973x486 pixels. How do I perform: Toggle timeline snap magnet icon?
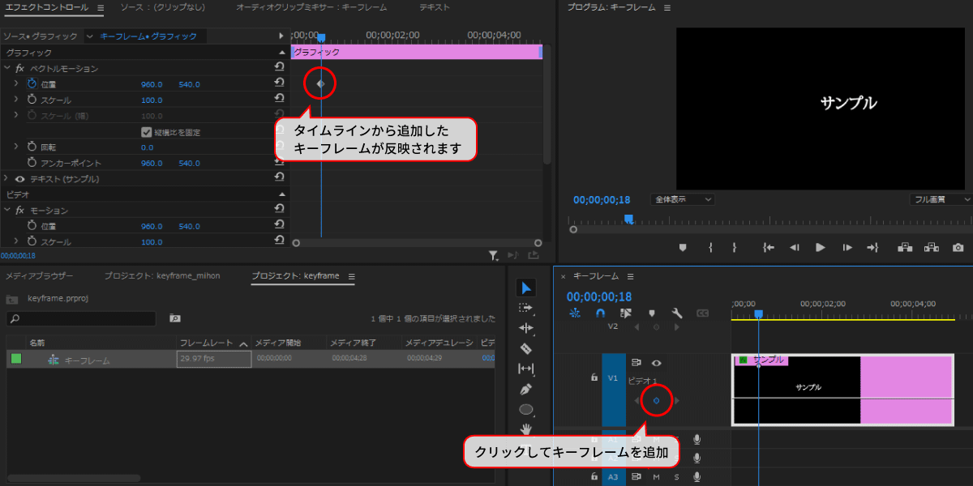[x=600, y=313]
